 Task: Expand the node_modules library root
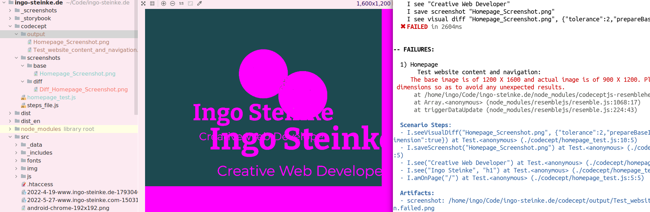(10, 129)
